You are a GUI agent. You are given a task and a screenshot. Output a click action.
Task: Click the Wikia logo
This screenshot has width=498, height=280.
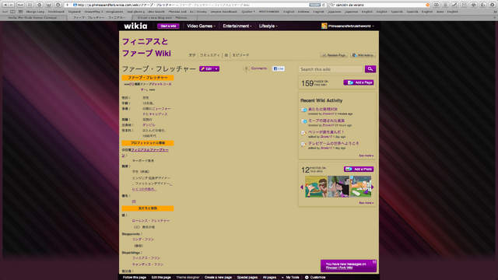tap(135, 26)
